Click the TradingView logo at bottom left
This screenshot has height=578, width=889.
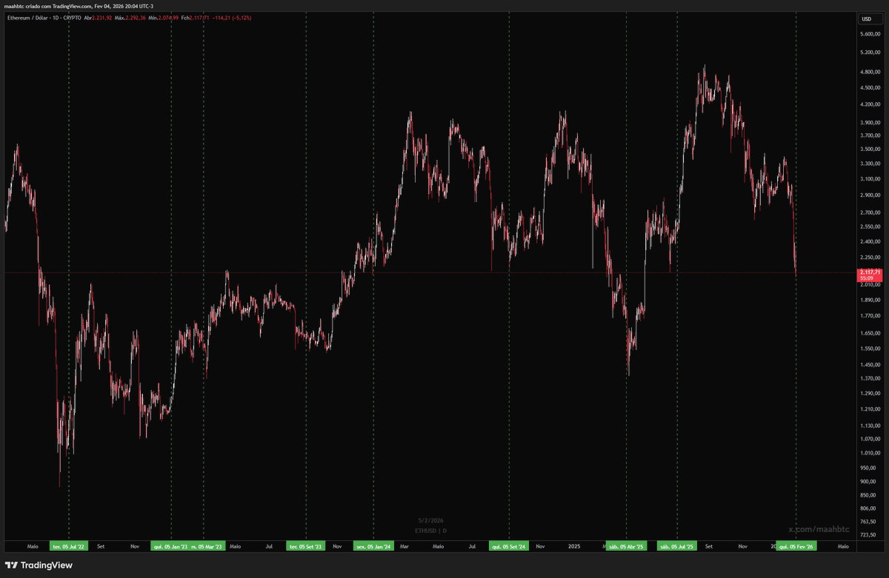tap(39, 565)
